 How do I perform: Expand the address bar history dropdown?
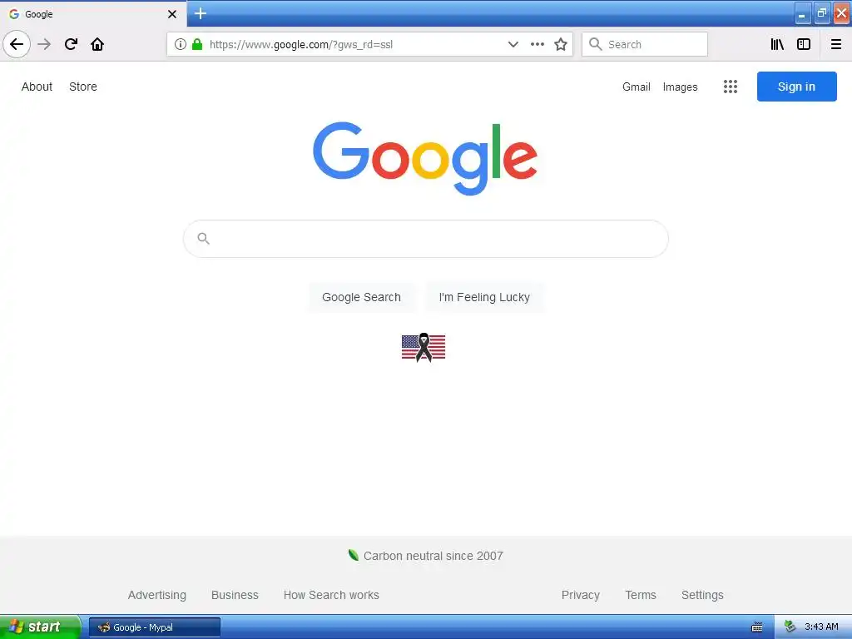(x=513, y=44)
